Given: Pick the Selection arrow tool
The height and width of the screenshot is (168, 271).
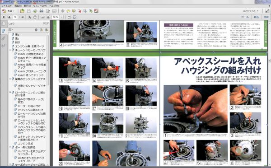Looking at the screenshot, I should (29, 17).
